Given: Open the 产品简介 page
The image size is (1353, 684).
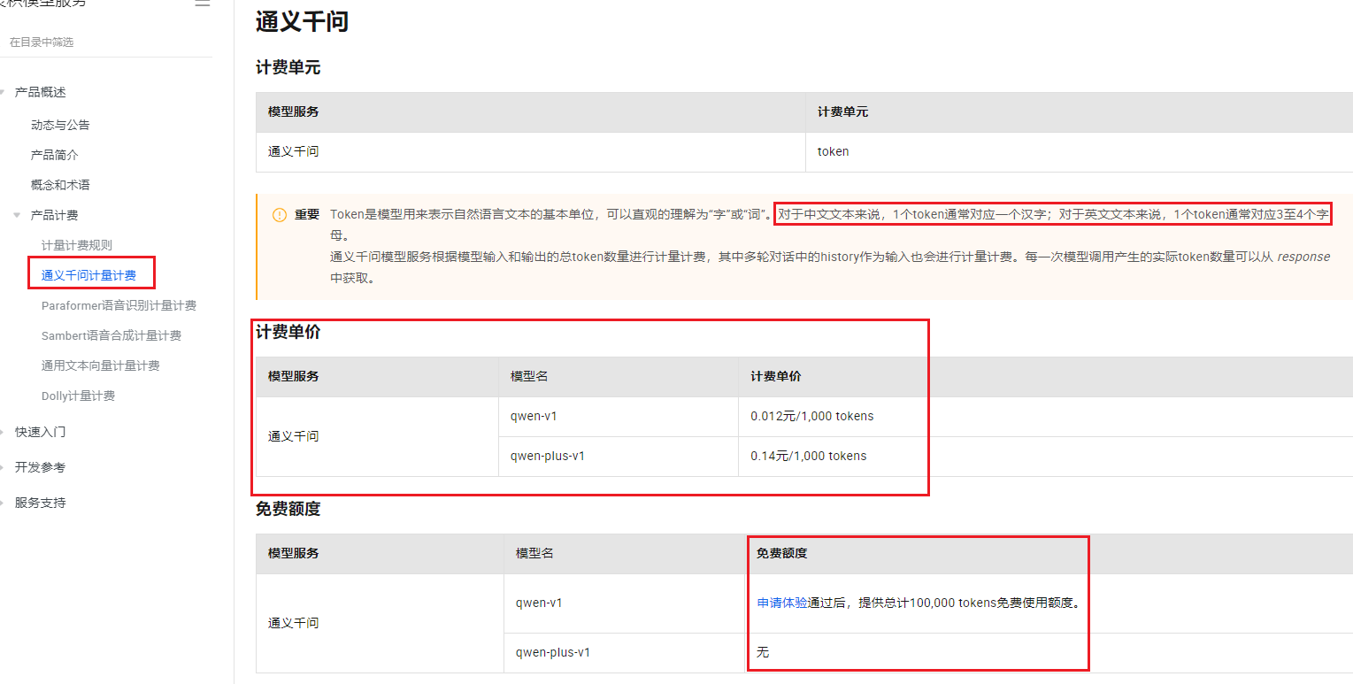Looking at the screenshot, I should coord(54,155).
